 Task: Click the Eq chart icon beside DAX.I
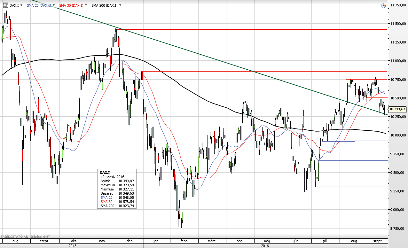point(6,5)
